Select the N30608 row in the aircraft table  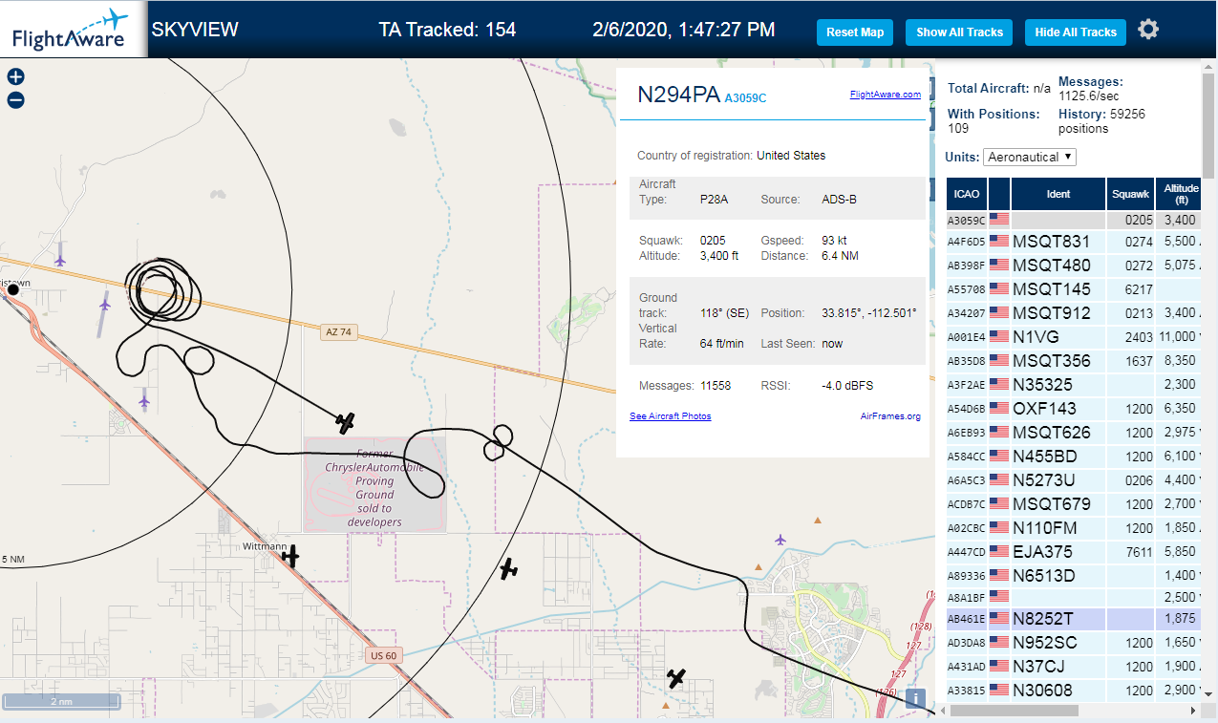point(1073,691)
